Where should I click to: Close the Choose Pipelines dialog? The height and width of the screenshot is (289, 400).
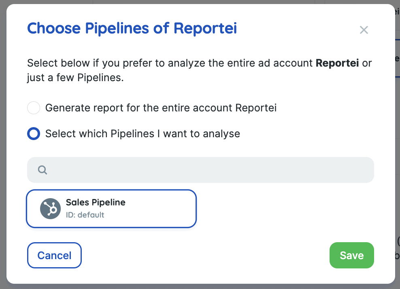pyautogui.click(x=364, y=30)
